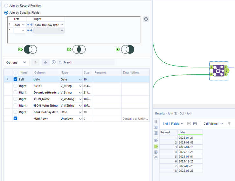The image size is (235, 181).
Task: Click the info icon next to Search
Action: pyautogui.click(x=53, y=62)
